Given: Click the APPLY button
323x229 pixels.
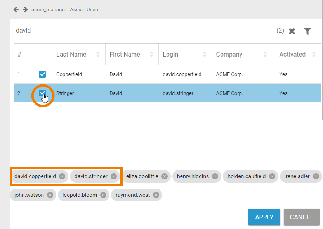Looking at the screenshot, I should click(264, 217).
